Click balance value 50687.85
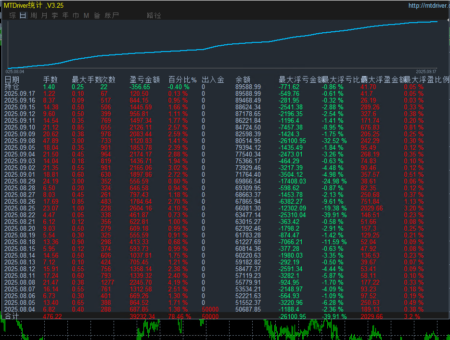The image size is (450, 340). [248, 309]
